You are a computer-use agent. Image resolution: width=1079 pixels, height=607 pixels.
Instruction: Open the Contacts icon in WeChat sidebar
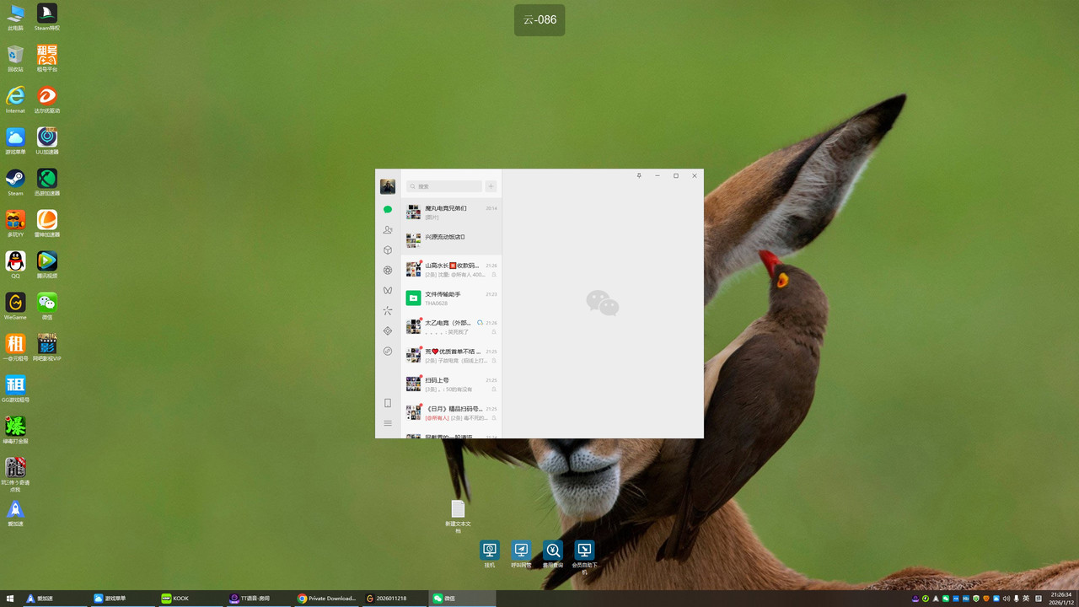click(x=388, y=229)
